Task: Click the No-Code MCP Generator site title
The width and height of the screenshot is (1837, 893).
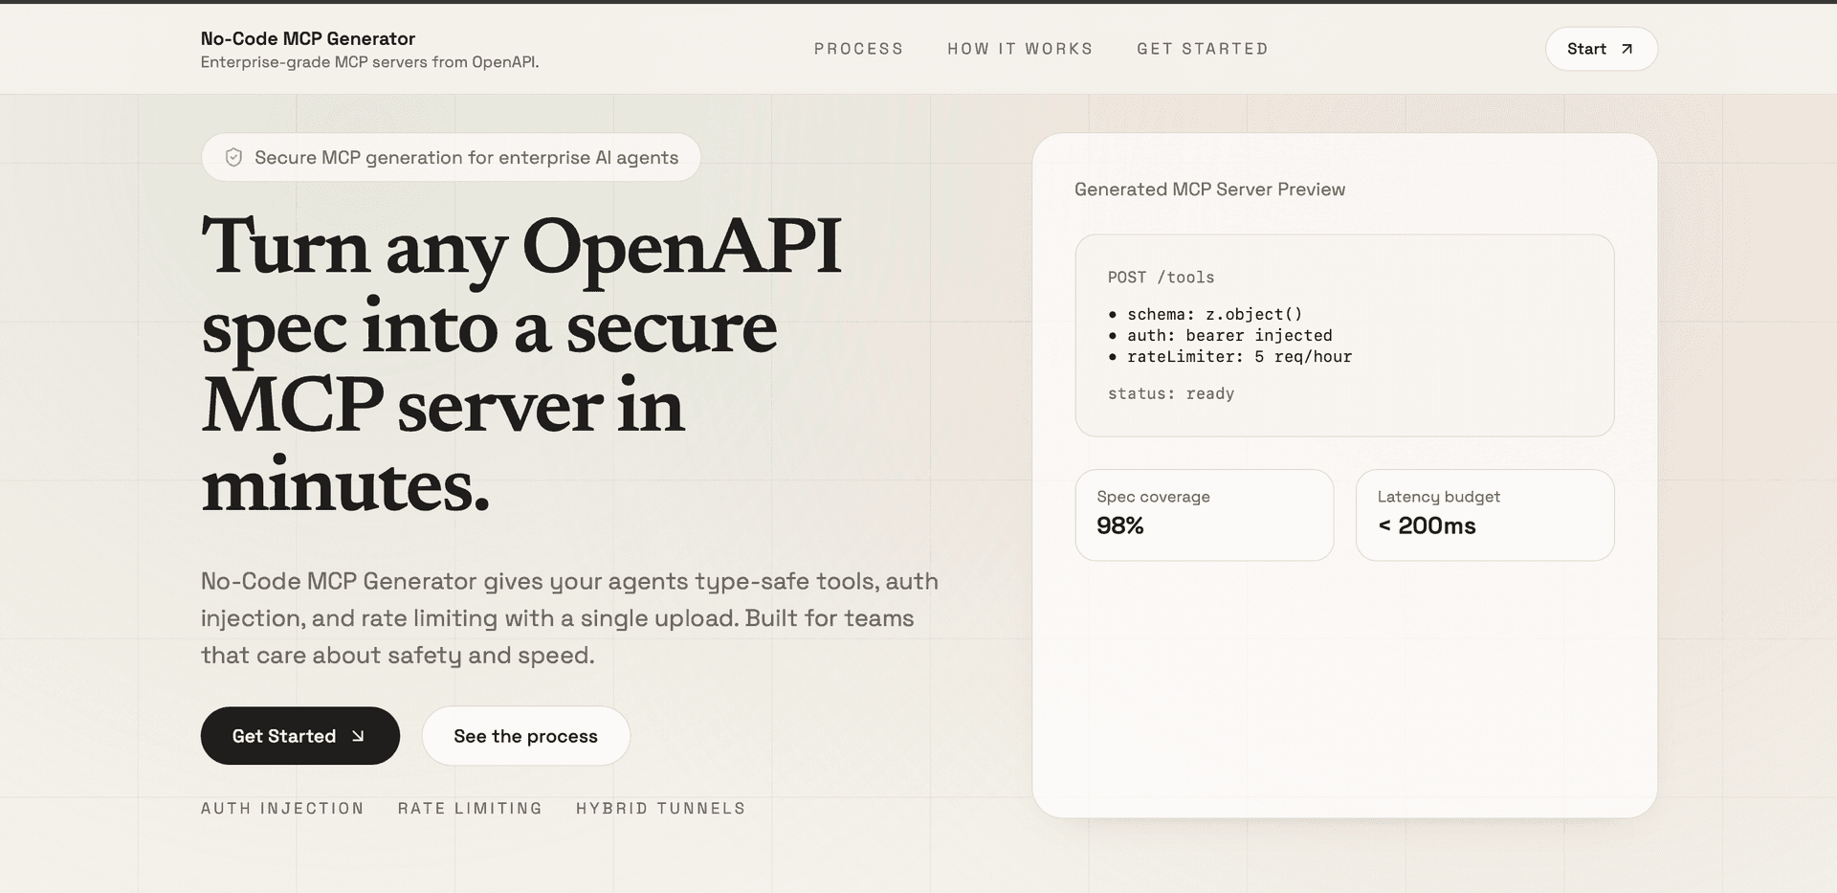Action: (307, 38)
